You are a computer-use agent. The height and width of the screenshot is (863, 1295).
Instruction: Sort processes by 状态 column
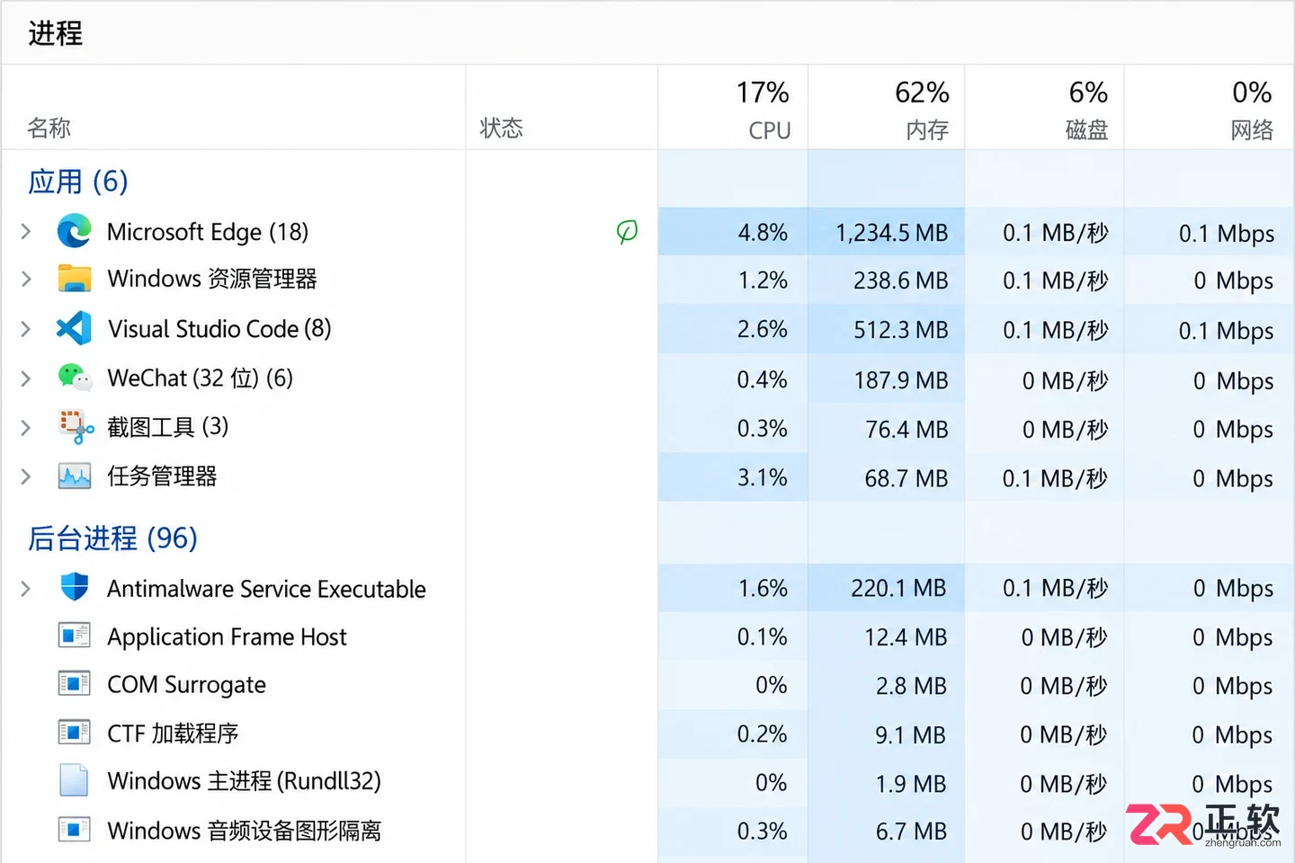(x=501, y=129)
